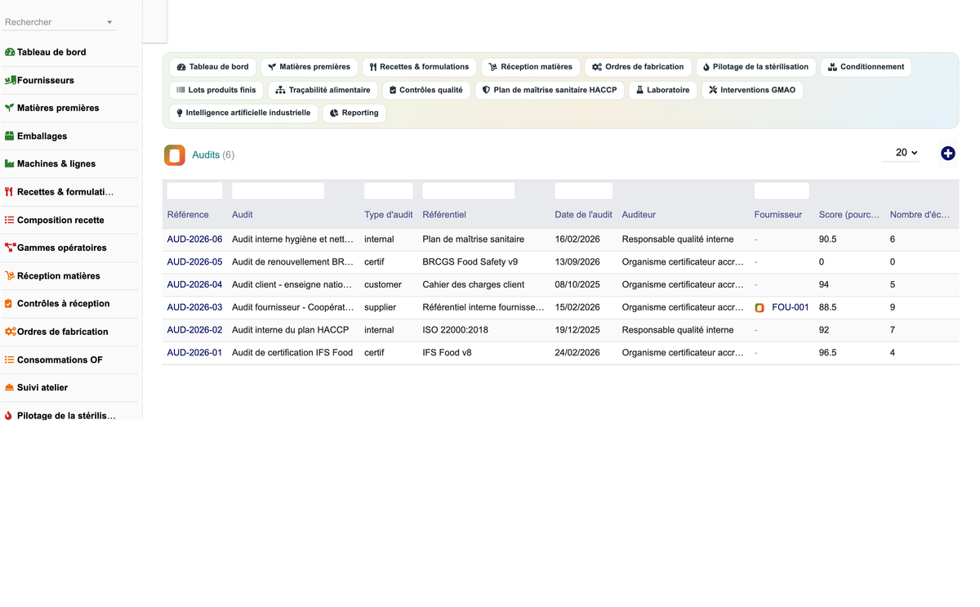Viewport: 980px width, 607px height.
Task: Click score value 96.5
Action: click(x=827, y=353)
